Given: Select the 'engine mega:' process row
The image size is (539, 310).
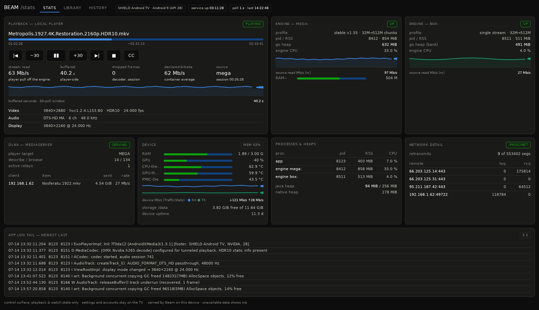Looking at the screenshot, I should [336, 169].
